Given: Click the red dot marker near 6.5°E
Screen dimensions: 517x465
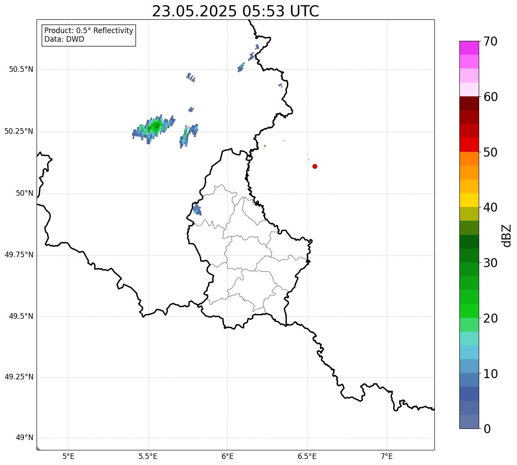Looking at the screenshot, I should [x=315, y=166].
